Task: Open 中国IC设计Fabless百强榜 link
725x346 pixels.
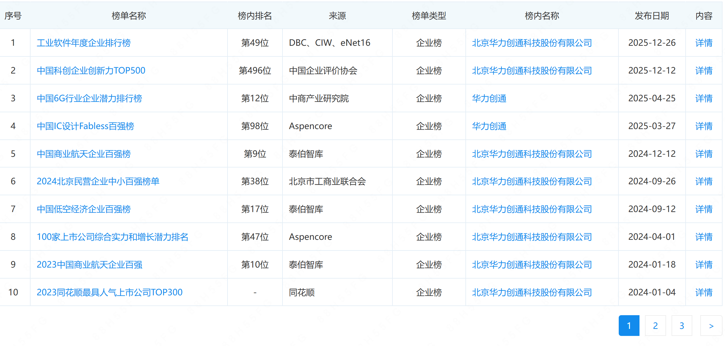Action: click(x=85, y=126)
